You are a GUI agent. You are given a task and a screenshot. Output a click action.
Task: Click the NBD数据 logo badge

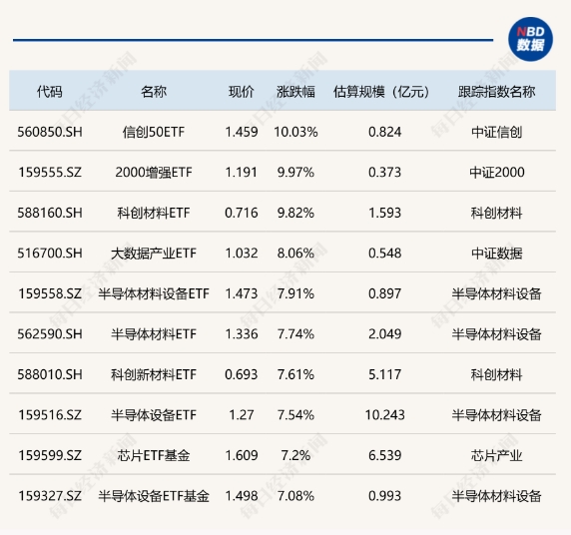(x=530, y=39)
